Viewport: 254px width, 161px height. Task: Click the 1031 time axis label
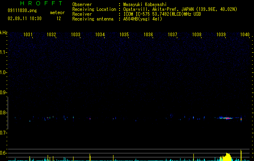(28, 35)
